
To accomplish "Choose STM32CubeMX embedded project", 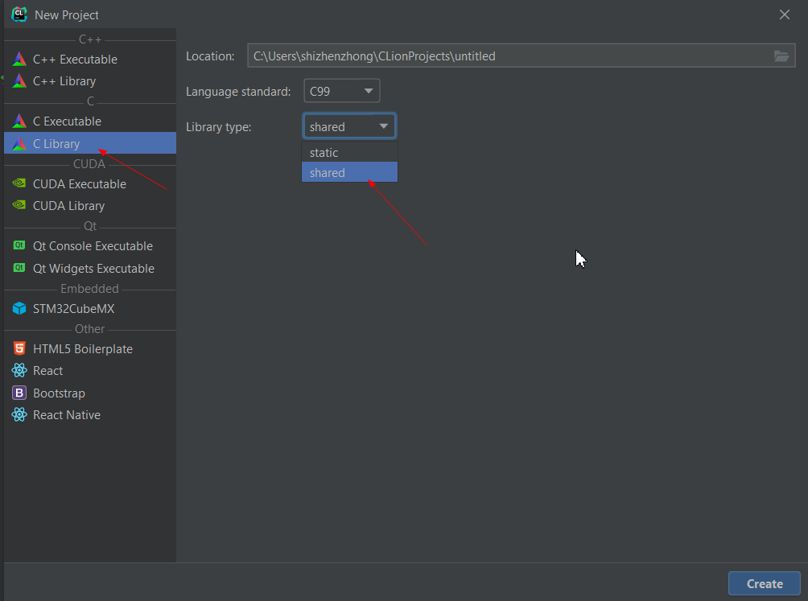I will [x=90, y=308].
